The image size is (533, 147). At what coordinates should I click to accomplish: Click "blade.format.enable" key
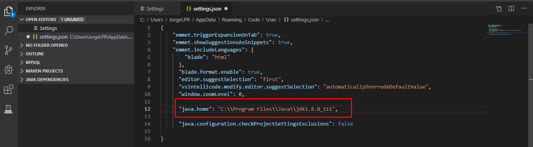(210, 72)
